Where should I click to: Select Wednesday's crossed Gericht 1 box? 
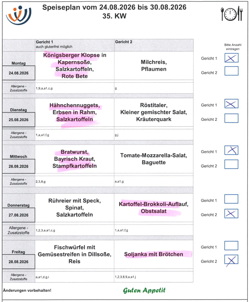coord(231,150)
